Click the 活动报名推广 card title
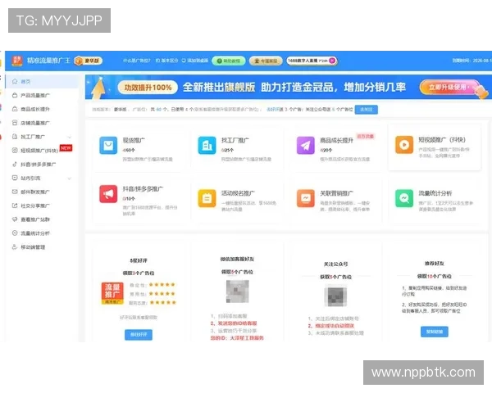Viewport: 492px width, 393px height. (x=238, y=193)
